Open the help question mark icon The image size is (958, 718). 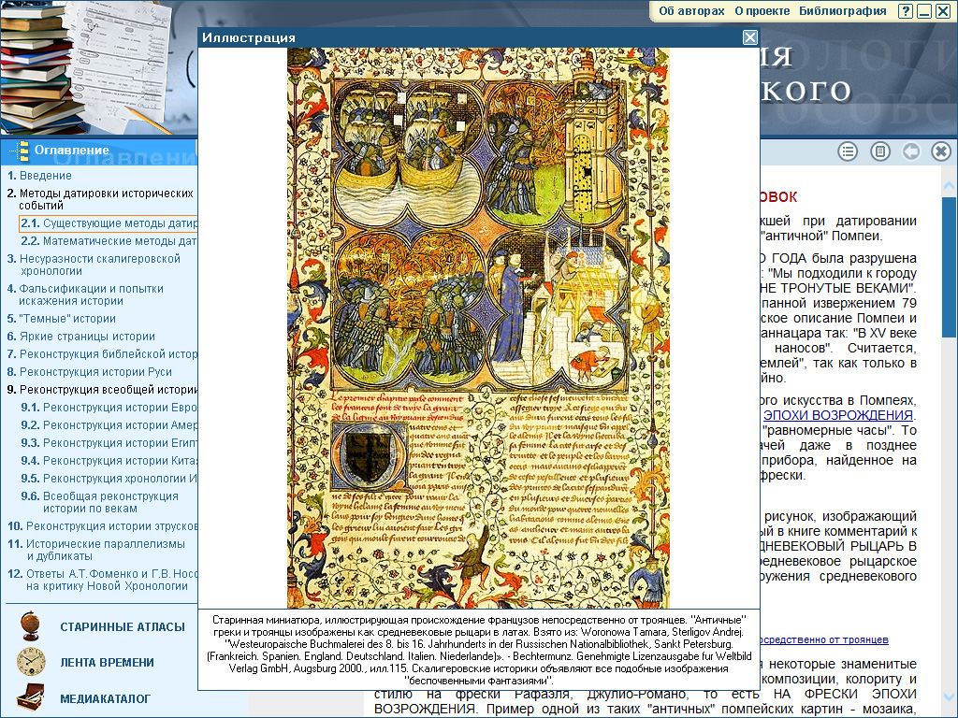(x=906, y=11)
